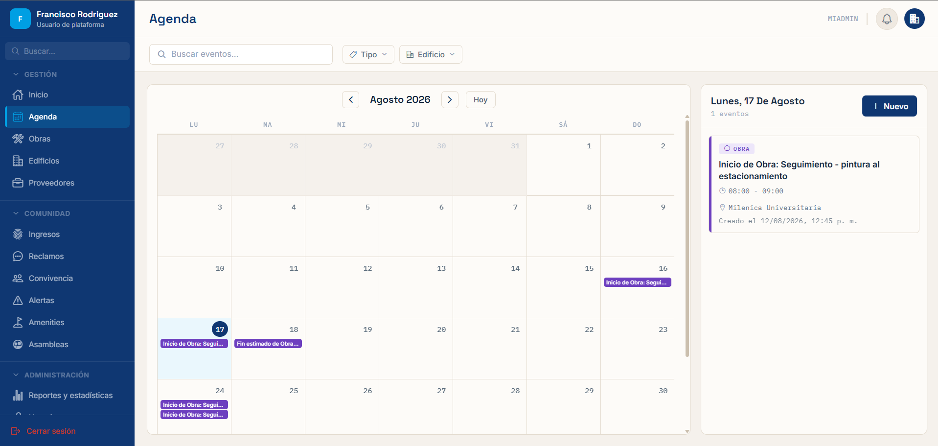Click the Reclamos chat bubble icon
This screenshot has height=446, width=938.
pyautogui.click(x=18, y=256)
